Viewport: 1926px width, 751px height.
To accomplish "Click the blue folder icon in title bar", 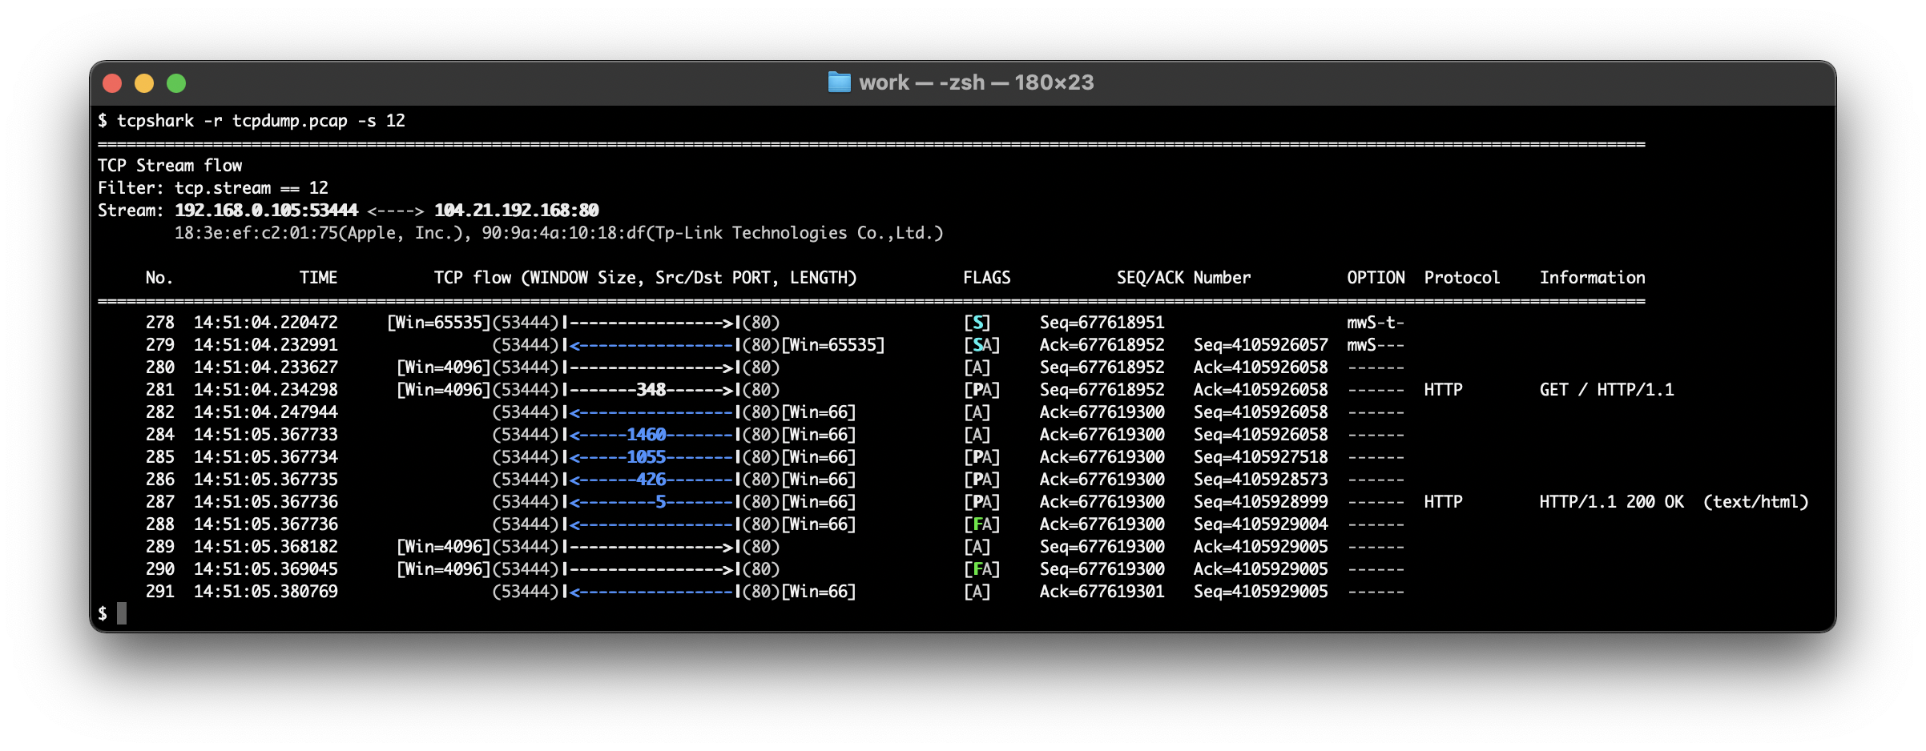I will (839, 82).
